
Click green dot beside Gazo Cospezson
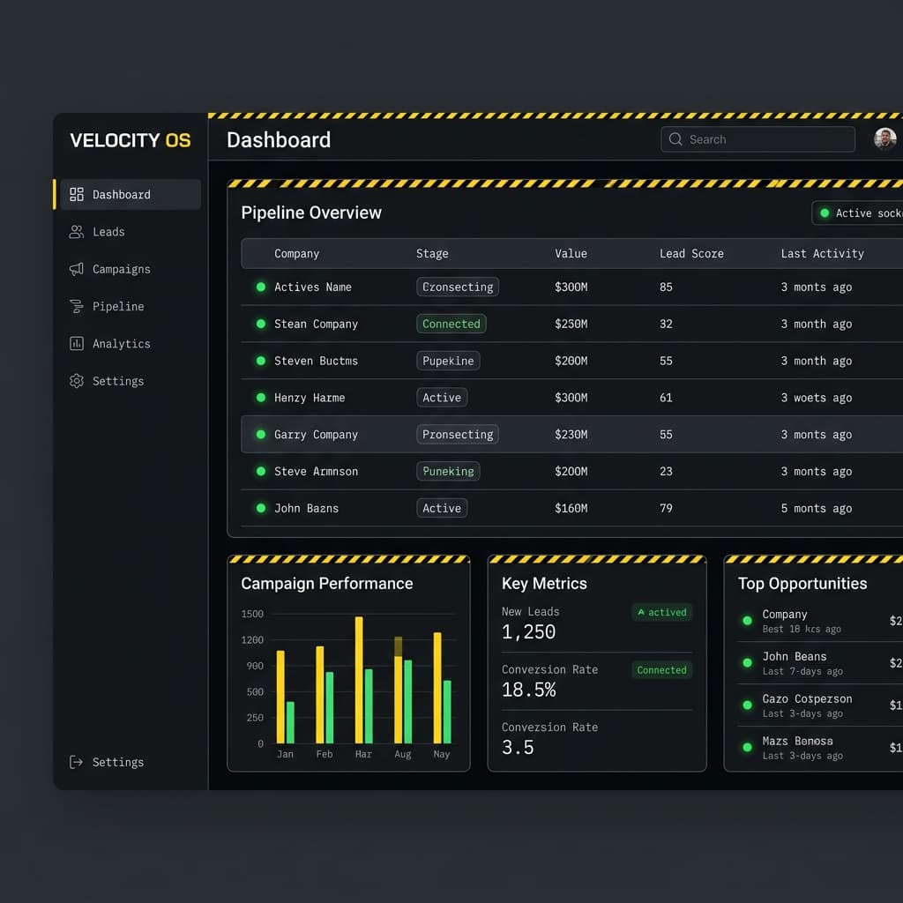coord(748,705)
